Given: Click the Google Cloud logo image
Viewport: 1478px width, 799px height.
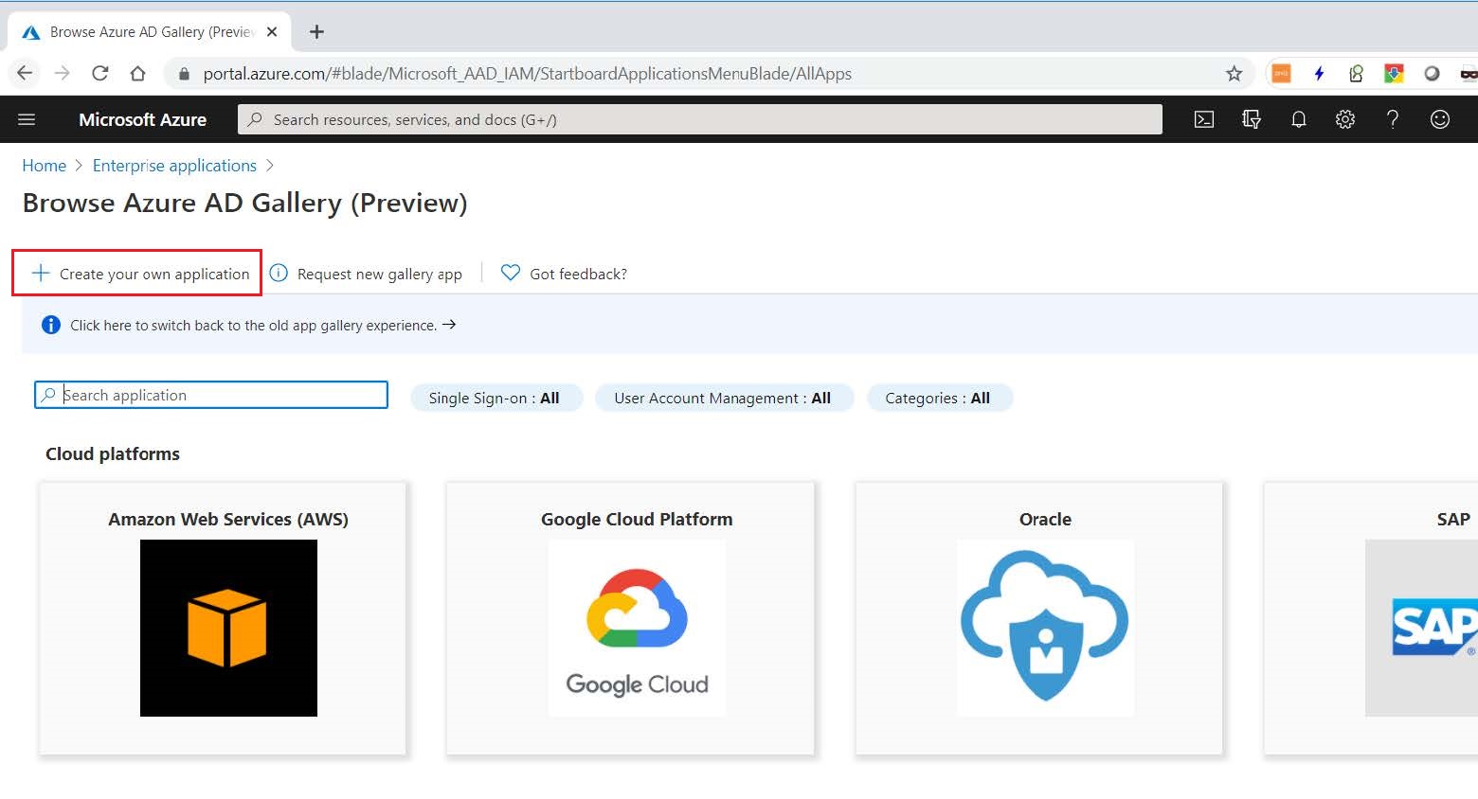Looking at the screenshot, I should coord(637,628).
